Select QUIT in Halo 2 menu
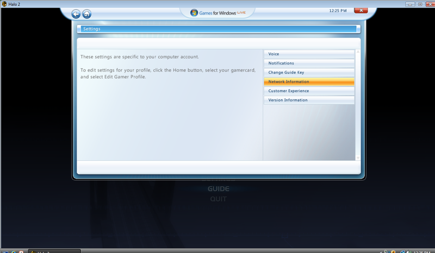Viewport: 435px width, 253px height. (x=219, y=199)
